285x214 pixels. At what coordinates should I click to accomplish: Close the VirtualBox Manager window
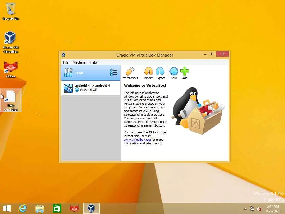pyautogui.click(x=222, y=54)
